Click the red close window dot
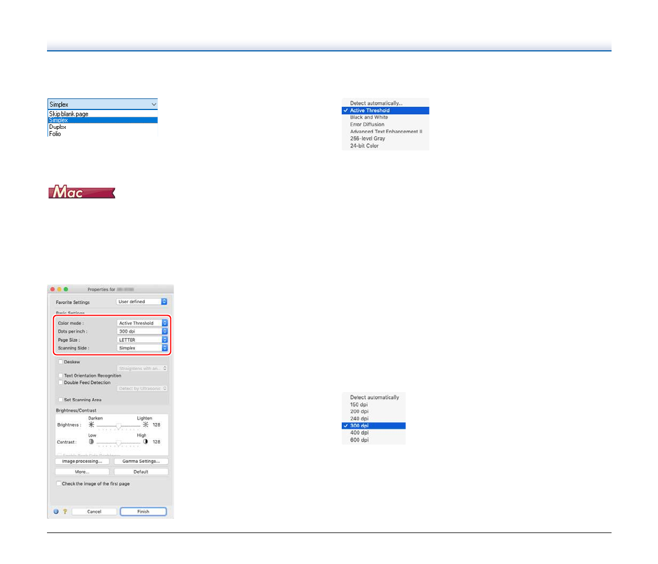Image resolution: width=658 pixels, height=564 pixels. [53, 289]
